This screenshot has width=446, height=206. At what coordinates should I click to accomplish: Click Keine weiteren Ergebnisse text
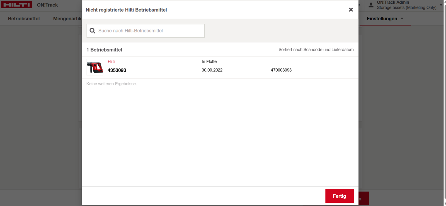point(111,84)
